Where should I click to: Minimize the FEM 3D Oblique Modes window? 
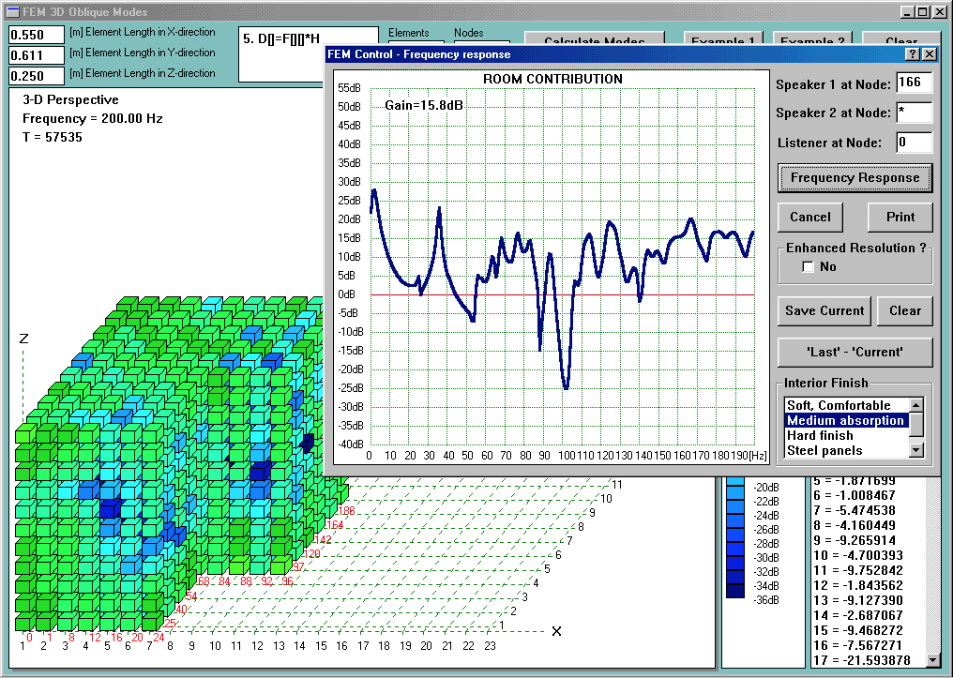click(907, 11)
